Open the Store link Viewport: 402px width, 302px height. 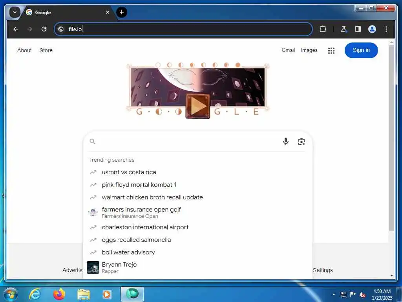tap(46, 50)
